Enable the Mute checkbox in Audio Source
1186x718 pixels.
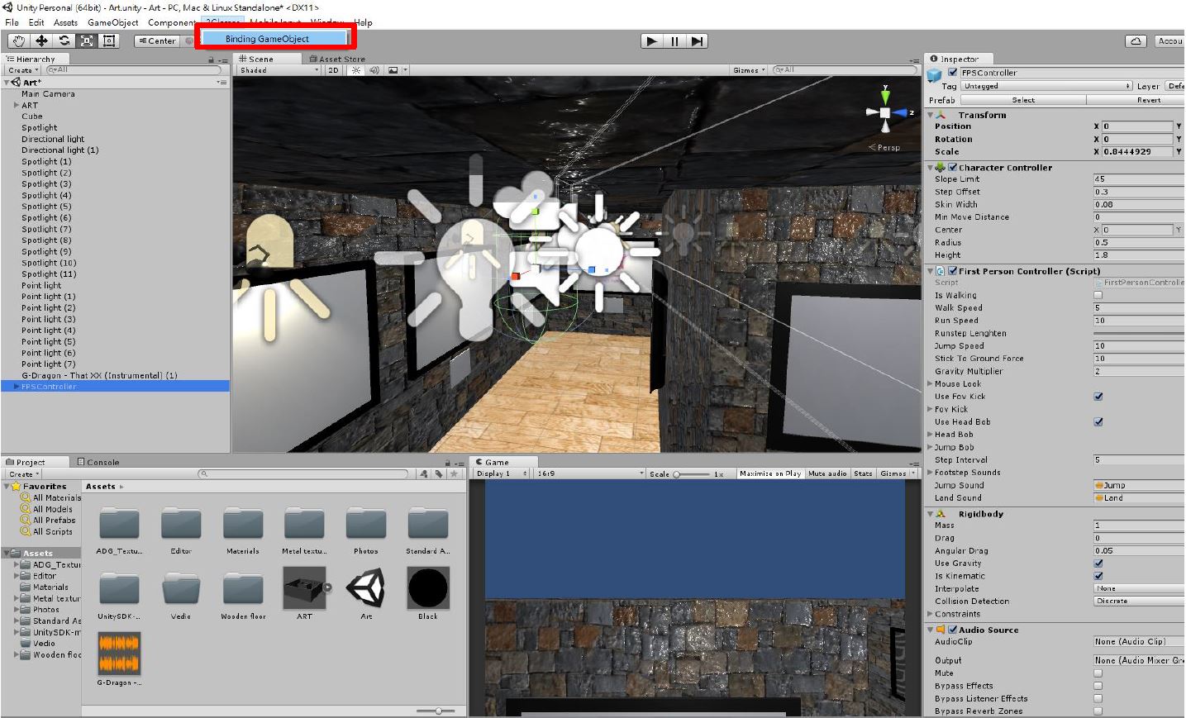(1098, 673)
